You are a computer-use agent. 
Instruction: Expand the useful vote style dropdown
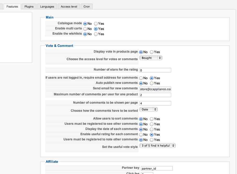157,146
